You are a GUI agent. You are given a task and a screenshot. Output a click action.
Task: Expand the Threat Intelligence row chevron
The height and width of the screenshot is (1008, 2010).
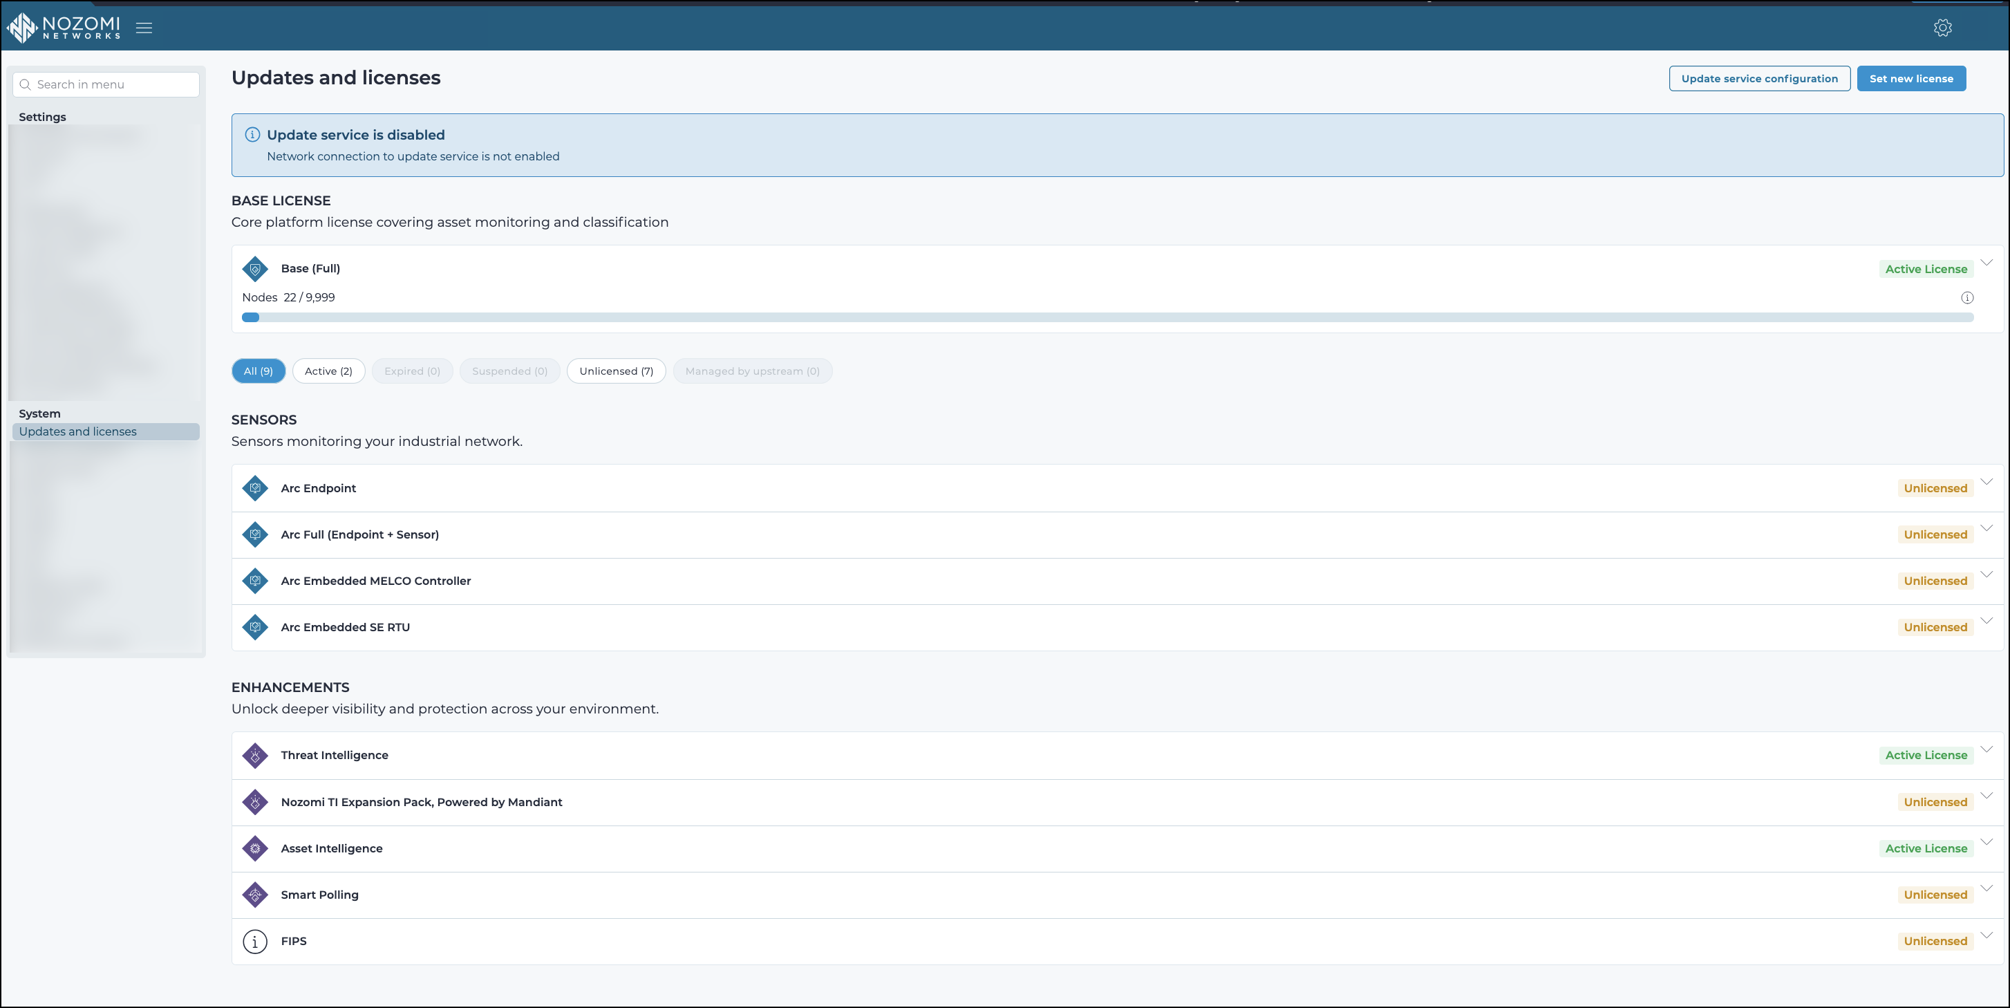tap(1986, 749)
